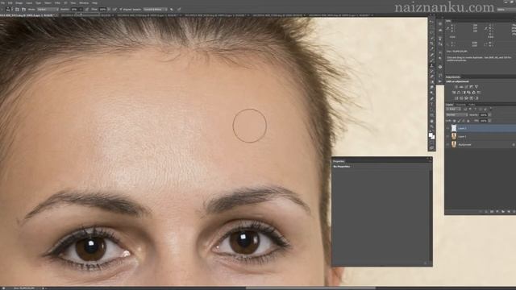Select the Pen tool
The height and width of the screenshot is (290, 516).
pos(432,98)
